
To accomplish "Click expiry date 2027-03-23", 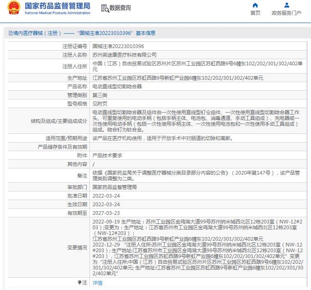I will coord(106,213).
